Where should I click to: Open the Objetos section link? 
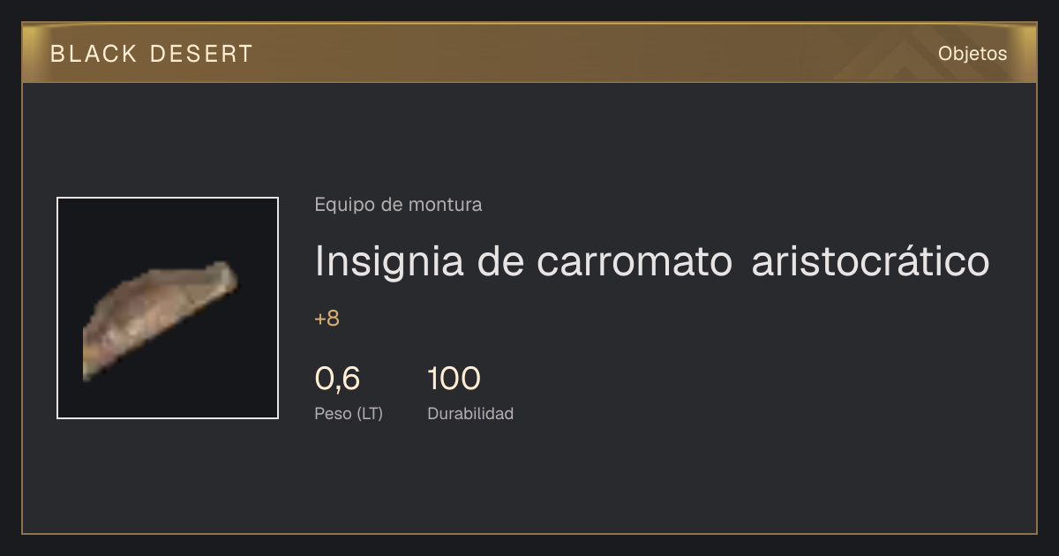(973, 54)
